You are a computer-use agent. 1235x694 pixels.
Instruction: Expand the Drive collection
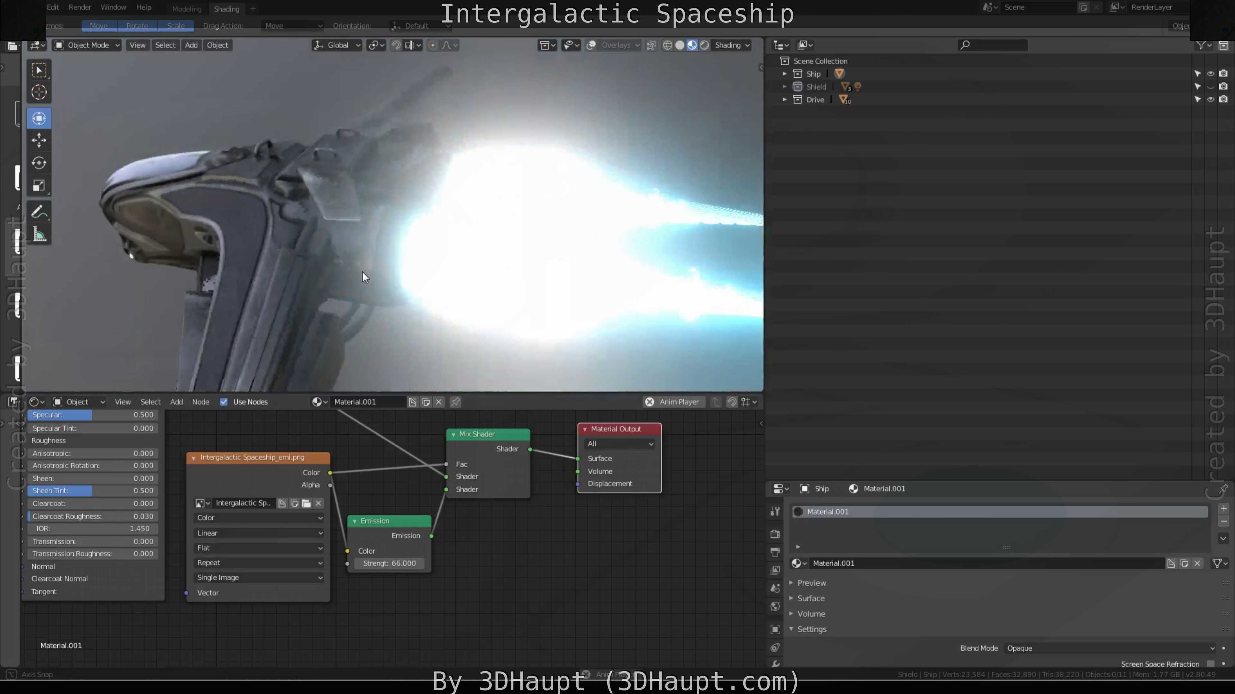784,100
